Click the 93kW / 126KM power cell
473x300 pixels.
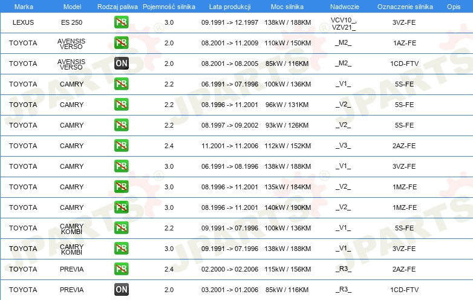tap(287, 125)
